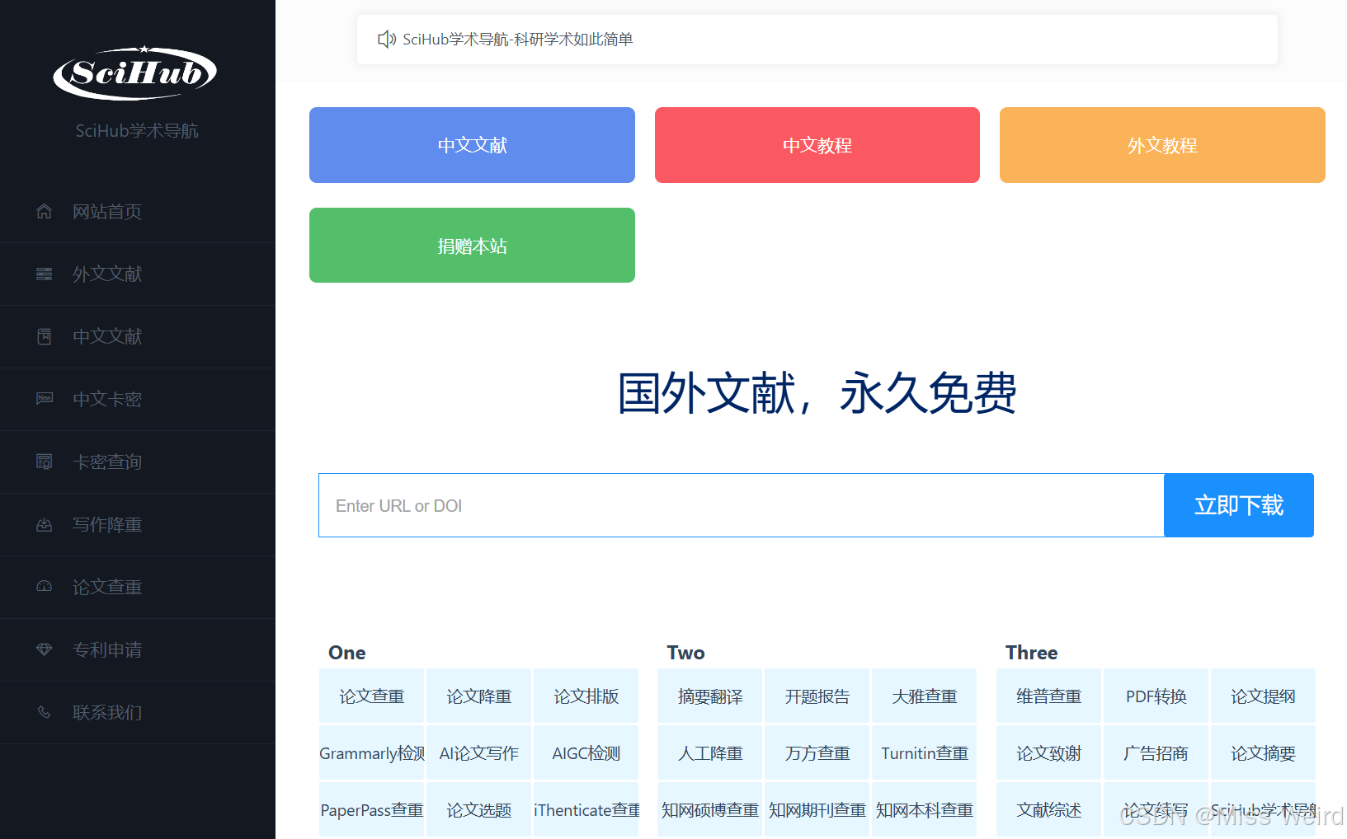Go to 专利申请 sidebar item

tap(138, 650)
